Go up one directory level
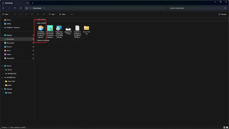The width and height of the screenshot is (229, 129). pyautogui.click(x=15, y=8)
